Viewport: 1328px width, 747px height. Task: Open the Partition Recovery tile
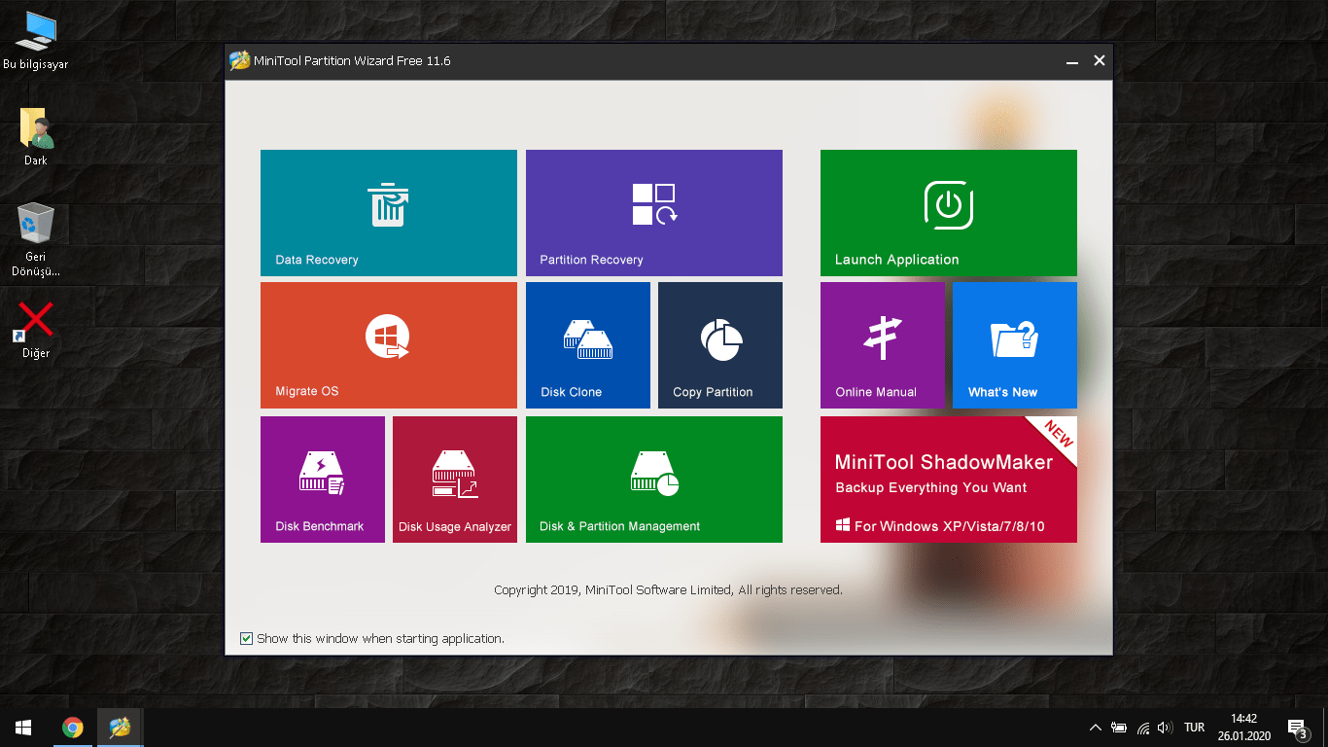[x=654, y=213]
